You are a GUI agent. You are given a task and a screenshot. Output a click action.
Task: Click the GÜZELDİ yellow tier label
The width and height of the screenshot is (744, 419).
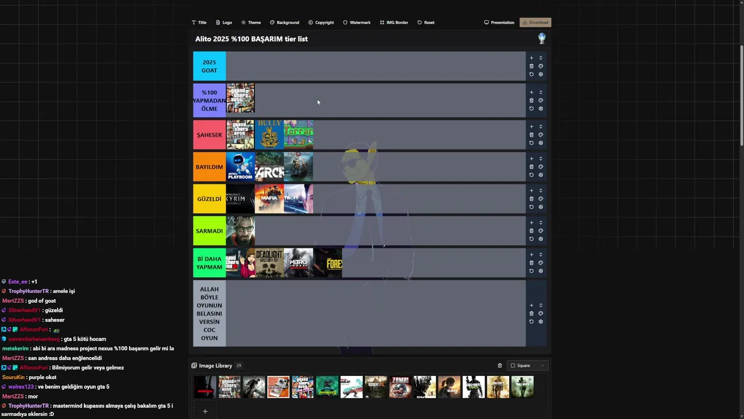pos(209,199)
